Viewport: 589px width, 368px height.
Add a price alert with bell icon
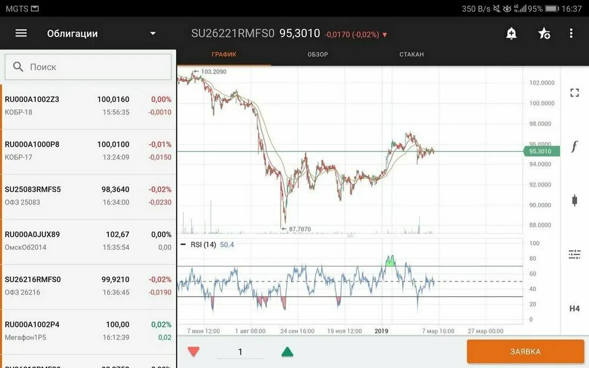(x=511, y=34)
